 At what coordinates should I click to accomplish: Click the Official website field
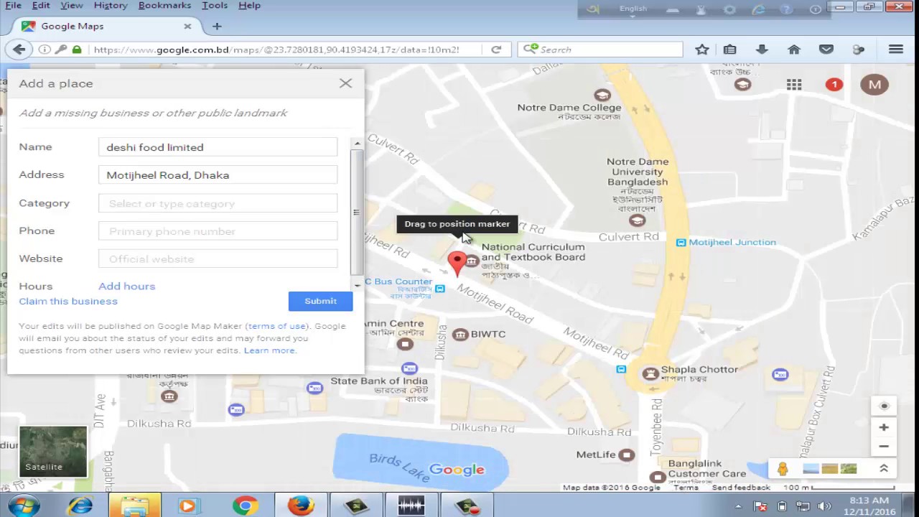click(218, 259)
